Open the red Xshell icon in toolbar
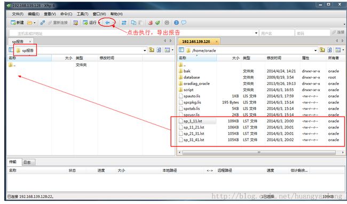347x204 pixels. (151, 22)
